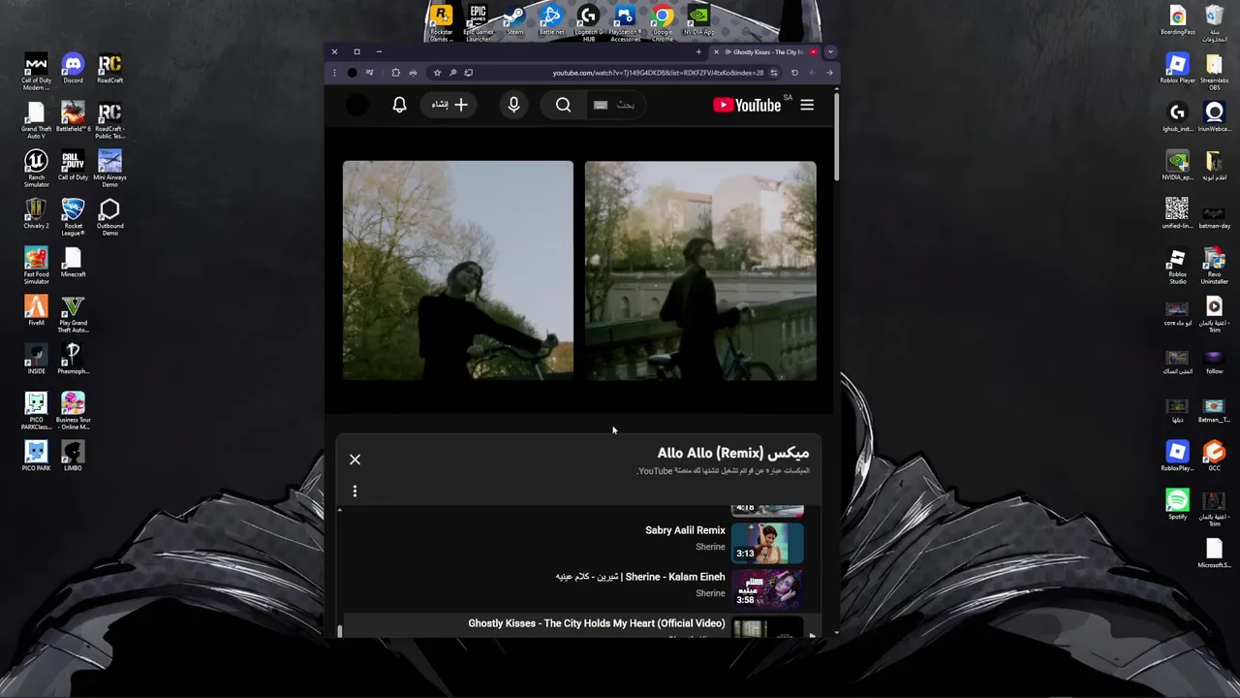Open YouTube account avatar menu

click(357, 105)
